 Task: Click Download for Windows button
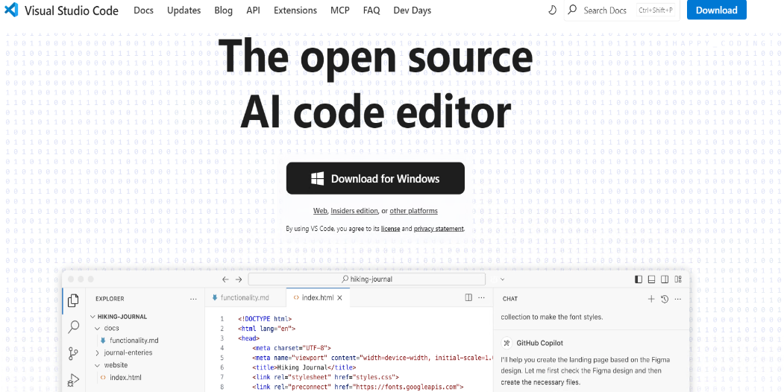click(x=375, y=178)
